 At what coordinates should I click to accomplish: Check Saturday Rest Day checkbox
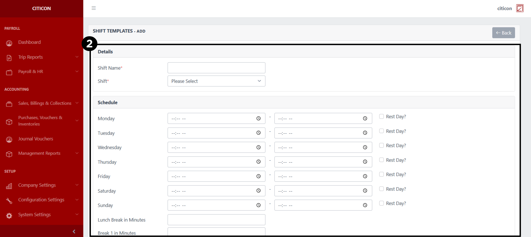tap(381, 189)
